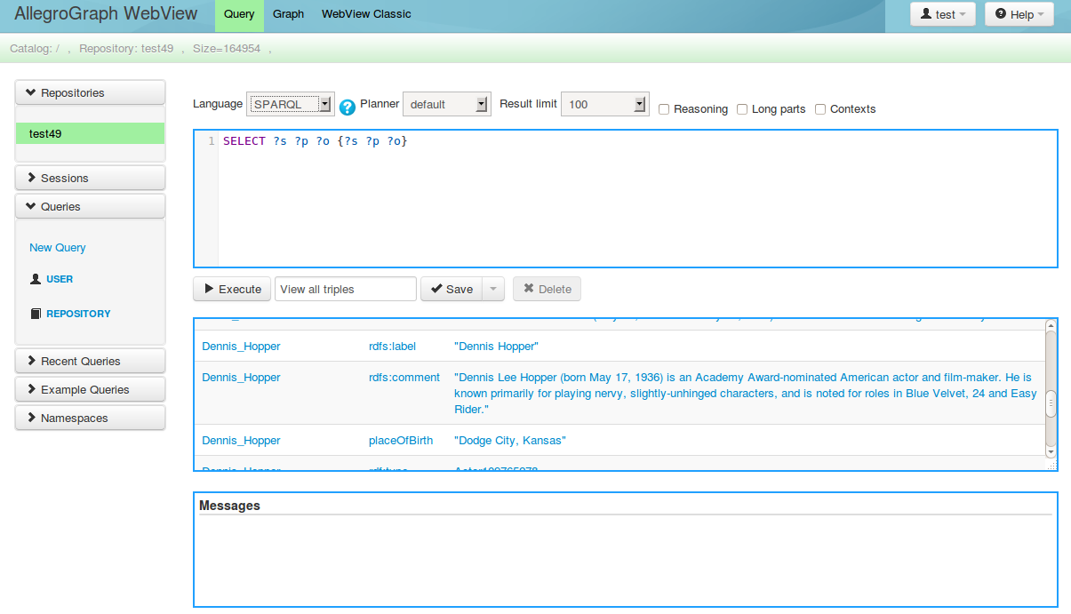1071x614 pixels.
Task: Run the query with Execute button
Action: [232, 289]
